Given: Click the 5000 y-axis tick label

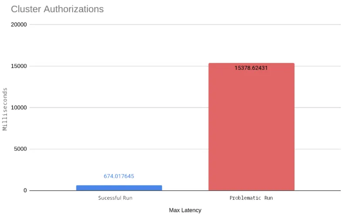Looking at the screenshot, I should (21, 149).
